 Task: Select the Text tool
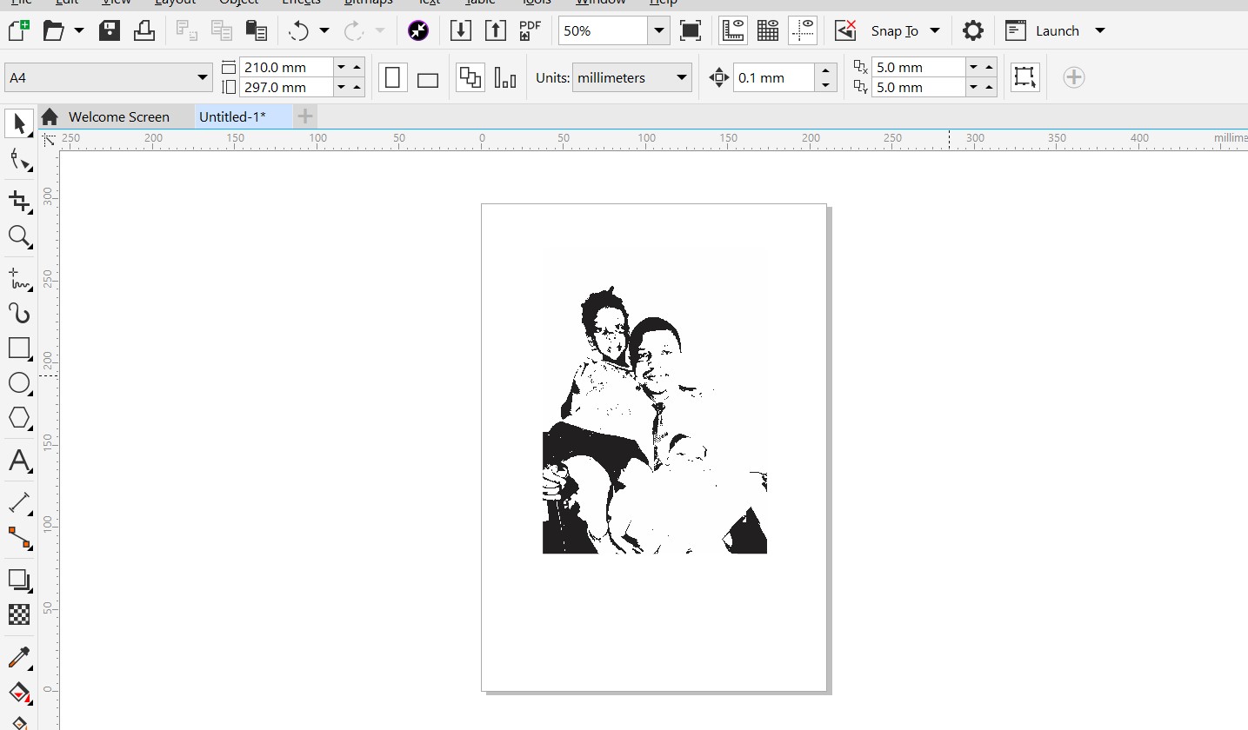(x=19, y=461)
